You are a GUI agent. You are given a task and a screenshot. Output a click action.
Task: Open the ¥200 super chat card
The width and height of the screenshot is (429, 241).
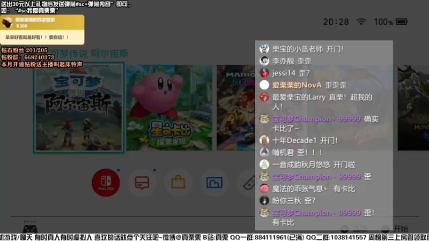click(42, 29)
